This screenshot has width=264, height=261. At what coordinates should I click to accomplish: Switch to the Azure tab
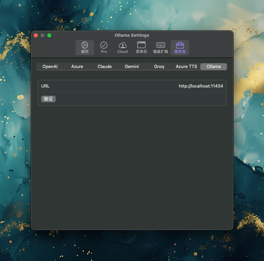tap(77, 67)
